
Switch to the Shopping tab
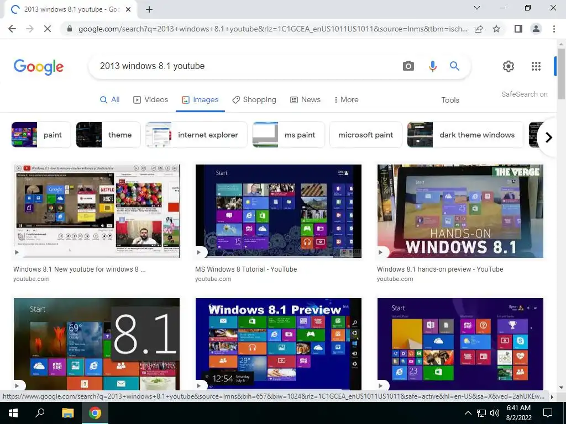pyautogui.click(x=254, y=100)
